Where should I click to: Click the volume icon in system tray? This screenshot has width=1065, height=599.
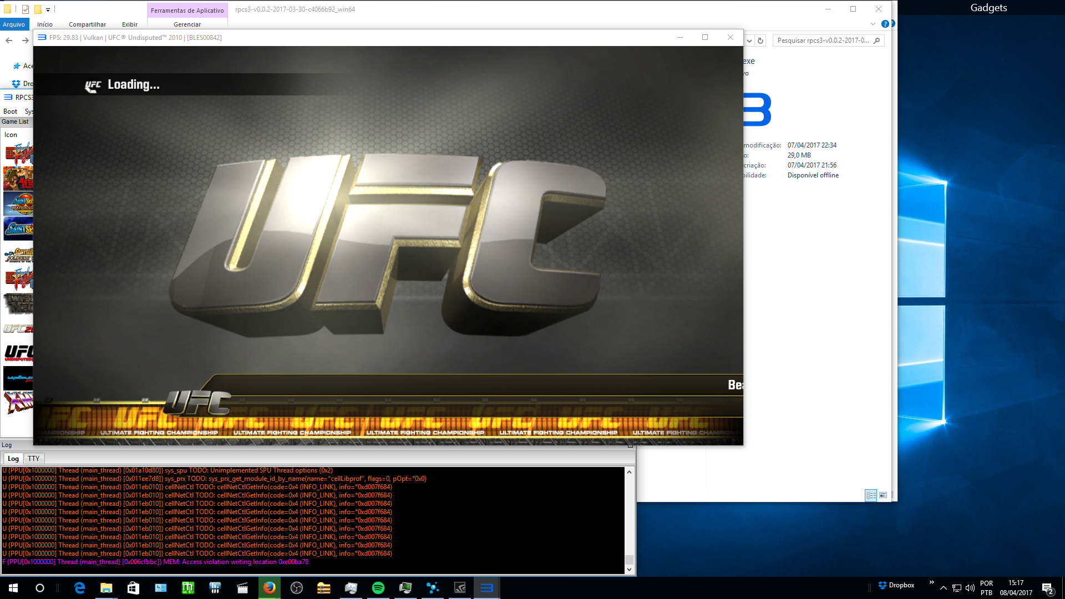point(970,588)
